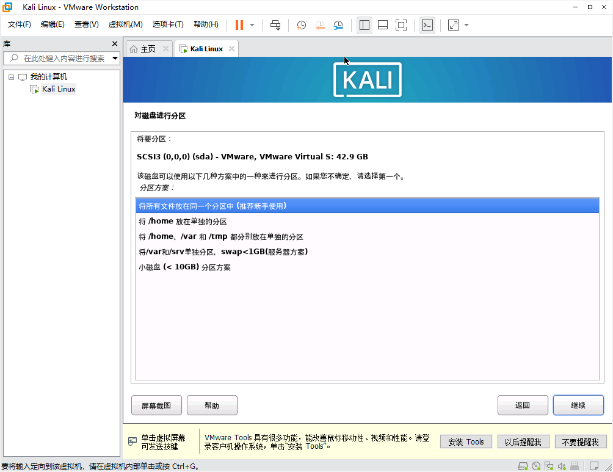
Task: Click the CD/DVD drive status icon
Action: point(536,466)
